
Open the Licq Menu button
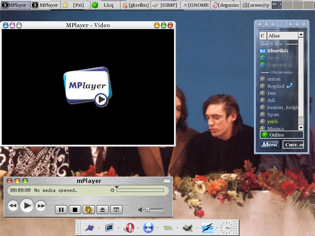pos(270,144)
